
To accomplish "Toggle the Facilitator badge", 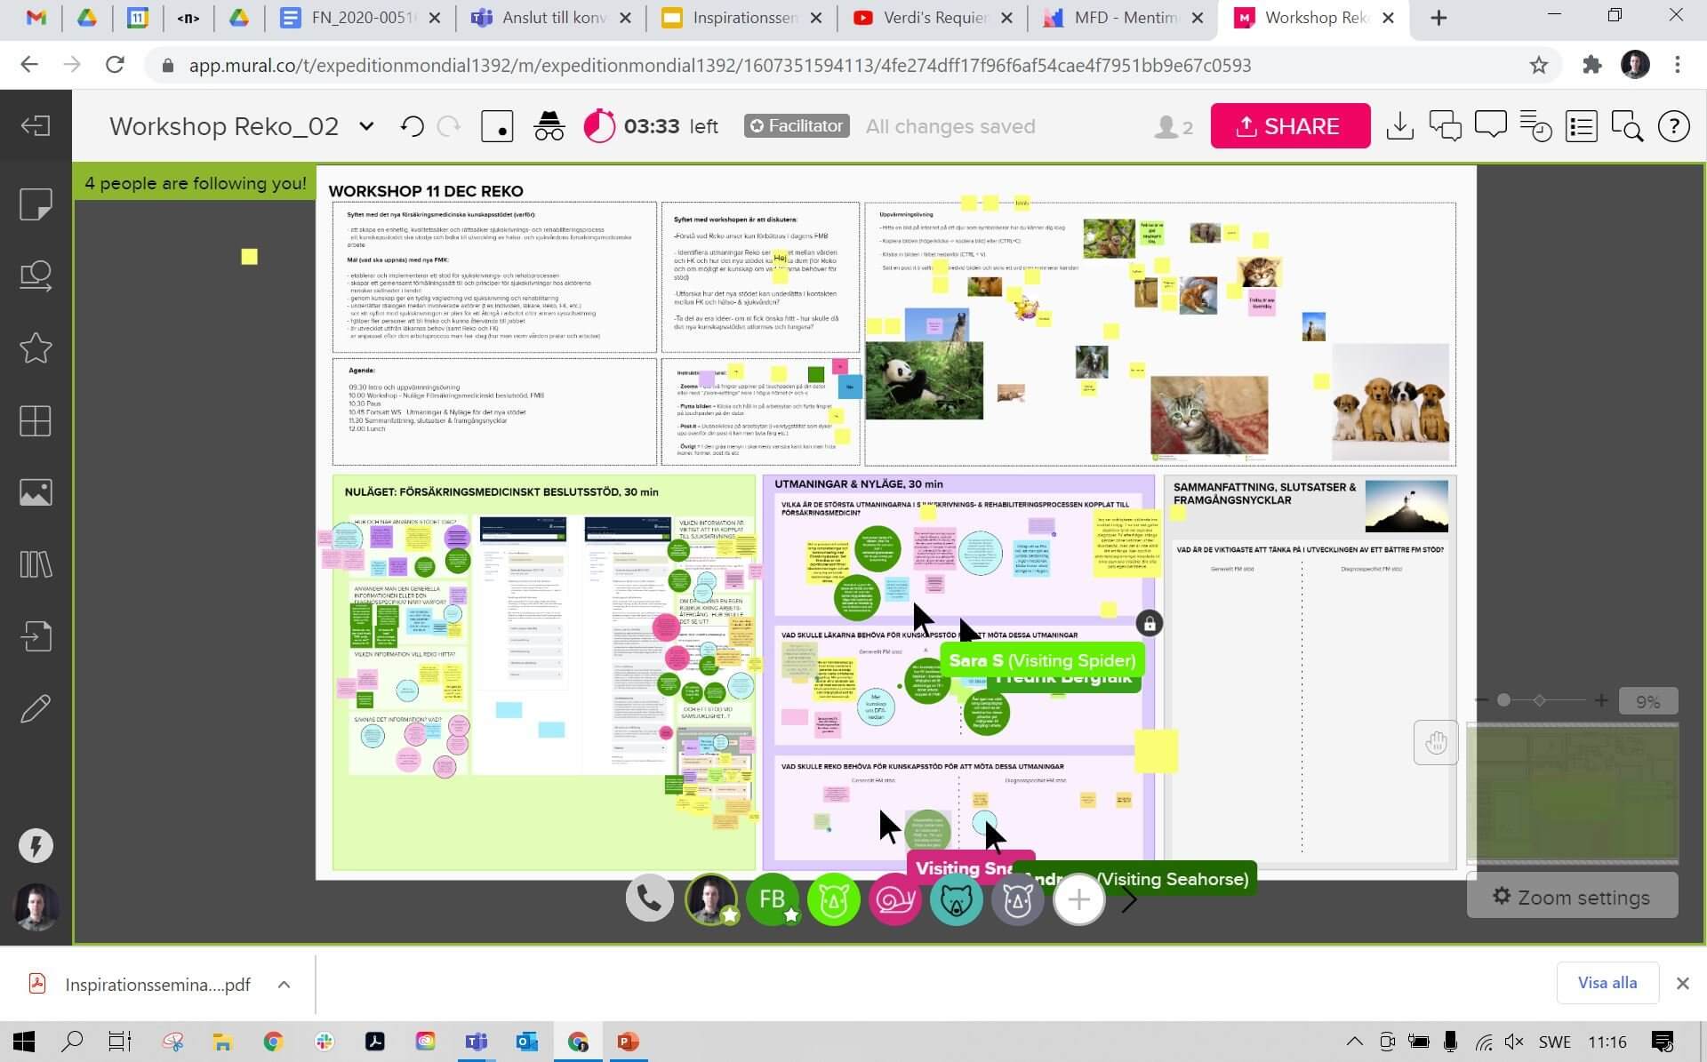I will 796,126.
